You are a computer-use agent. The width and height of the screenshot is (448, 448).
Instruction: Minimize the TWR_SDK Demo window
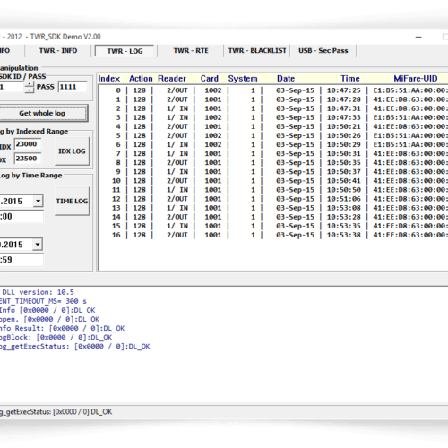click(418, 37)
